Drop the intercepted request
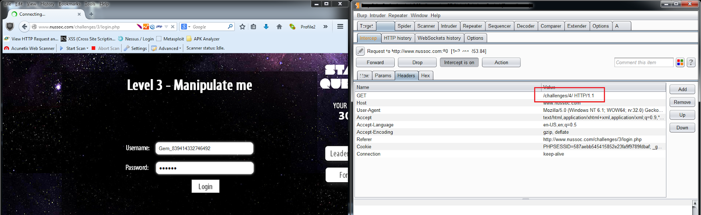This screenshot has width=701, height=215. [x=418, y=62]
